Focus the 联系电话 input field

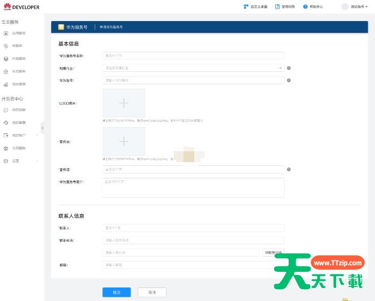(x=193, y=240)
